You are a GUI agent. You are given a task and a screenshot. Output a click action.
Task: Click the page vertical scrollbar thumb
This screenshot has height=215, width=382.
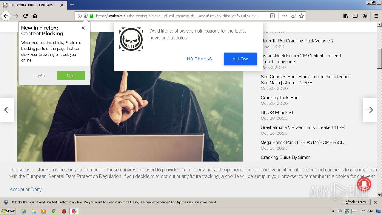380,58
